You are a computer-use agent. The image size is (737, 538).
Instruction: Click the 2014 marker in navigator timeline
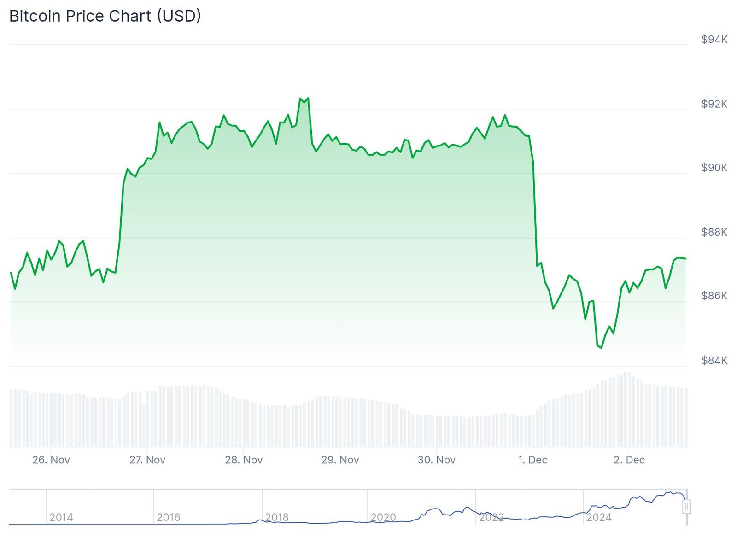pyautogui.click(x=61, y=517)
